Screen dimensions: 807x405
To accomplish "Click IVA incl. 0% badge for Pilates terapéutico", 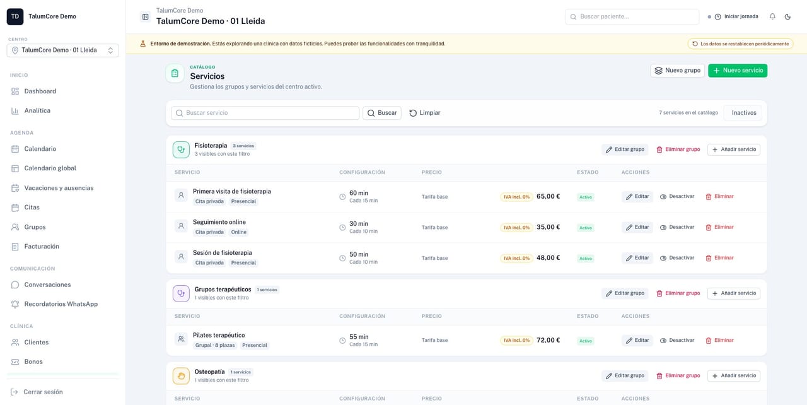I will [x=516, y=341].
